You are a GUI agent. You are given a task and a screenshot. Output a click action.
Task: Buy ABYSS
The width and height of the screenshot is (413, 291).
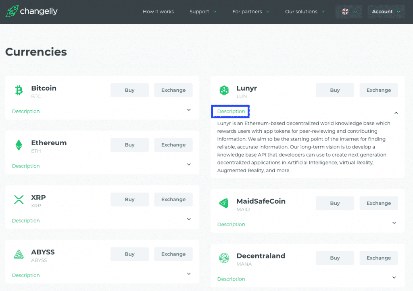(x=129, y=254)
